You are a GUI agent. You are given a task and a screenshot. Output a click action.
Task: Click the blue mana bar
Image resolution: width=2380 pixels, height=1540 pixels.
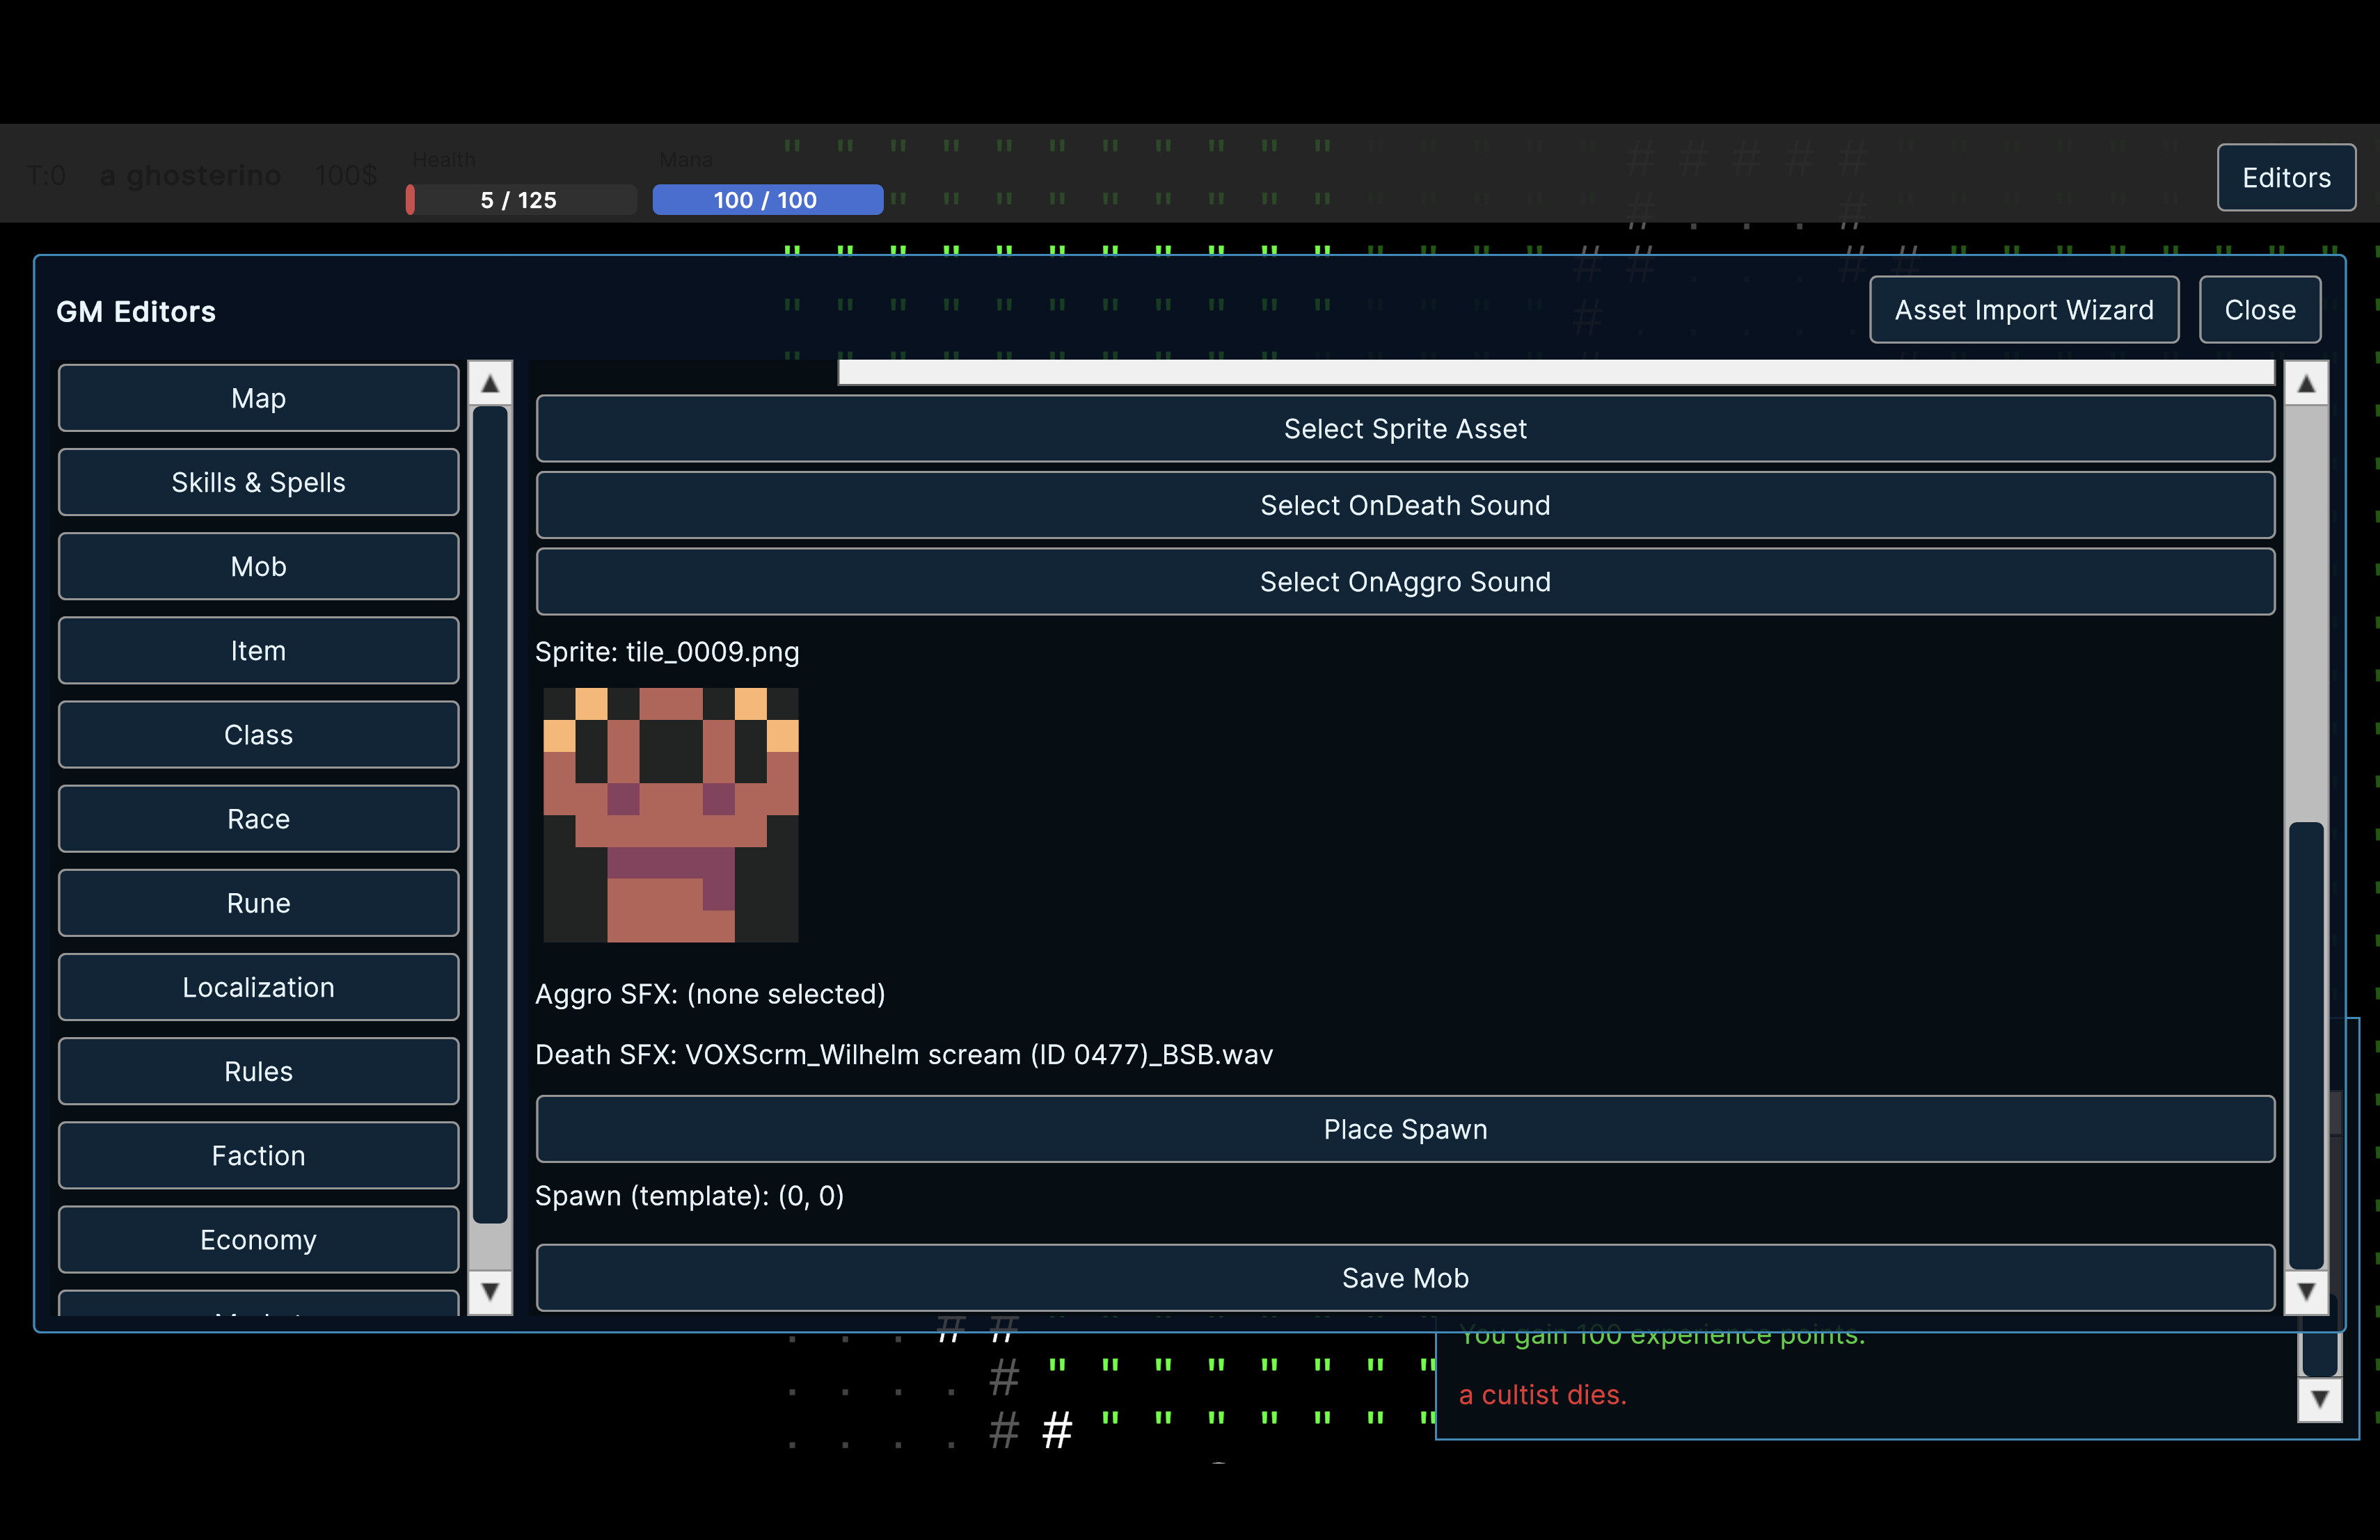coord(766,199)
